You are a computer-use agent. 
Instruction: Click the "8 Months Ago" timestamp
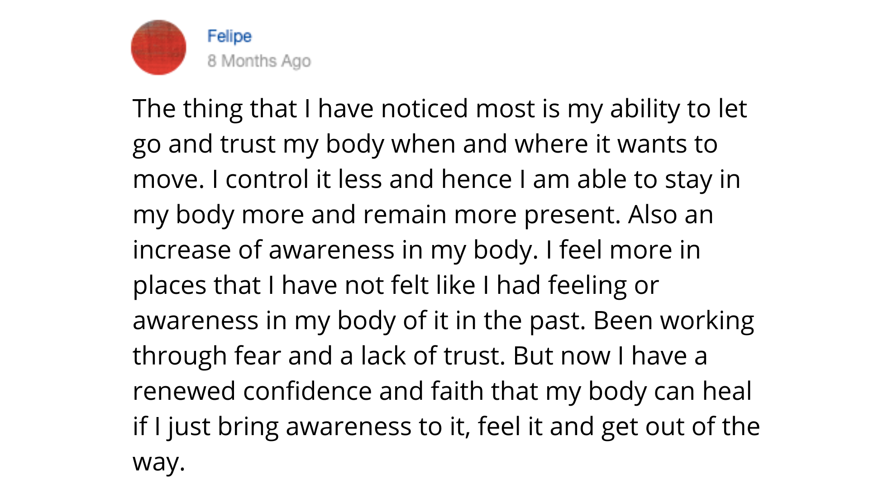pyautogui.click(x=259, y=61)
